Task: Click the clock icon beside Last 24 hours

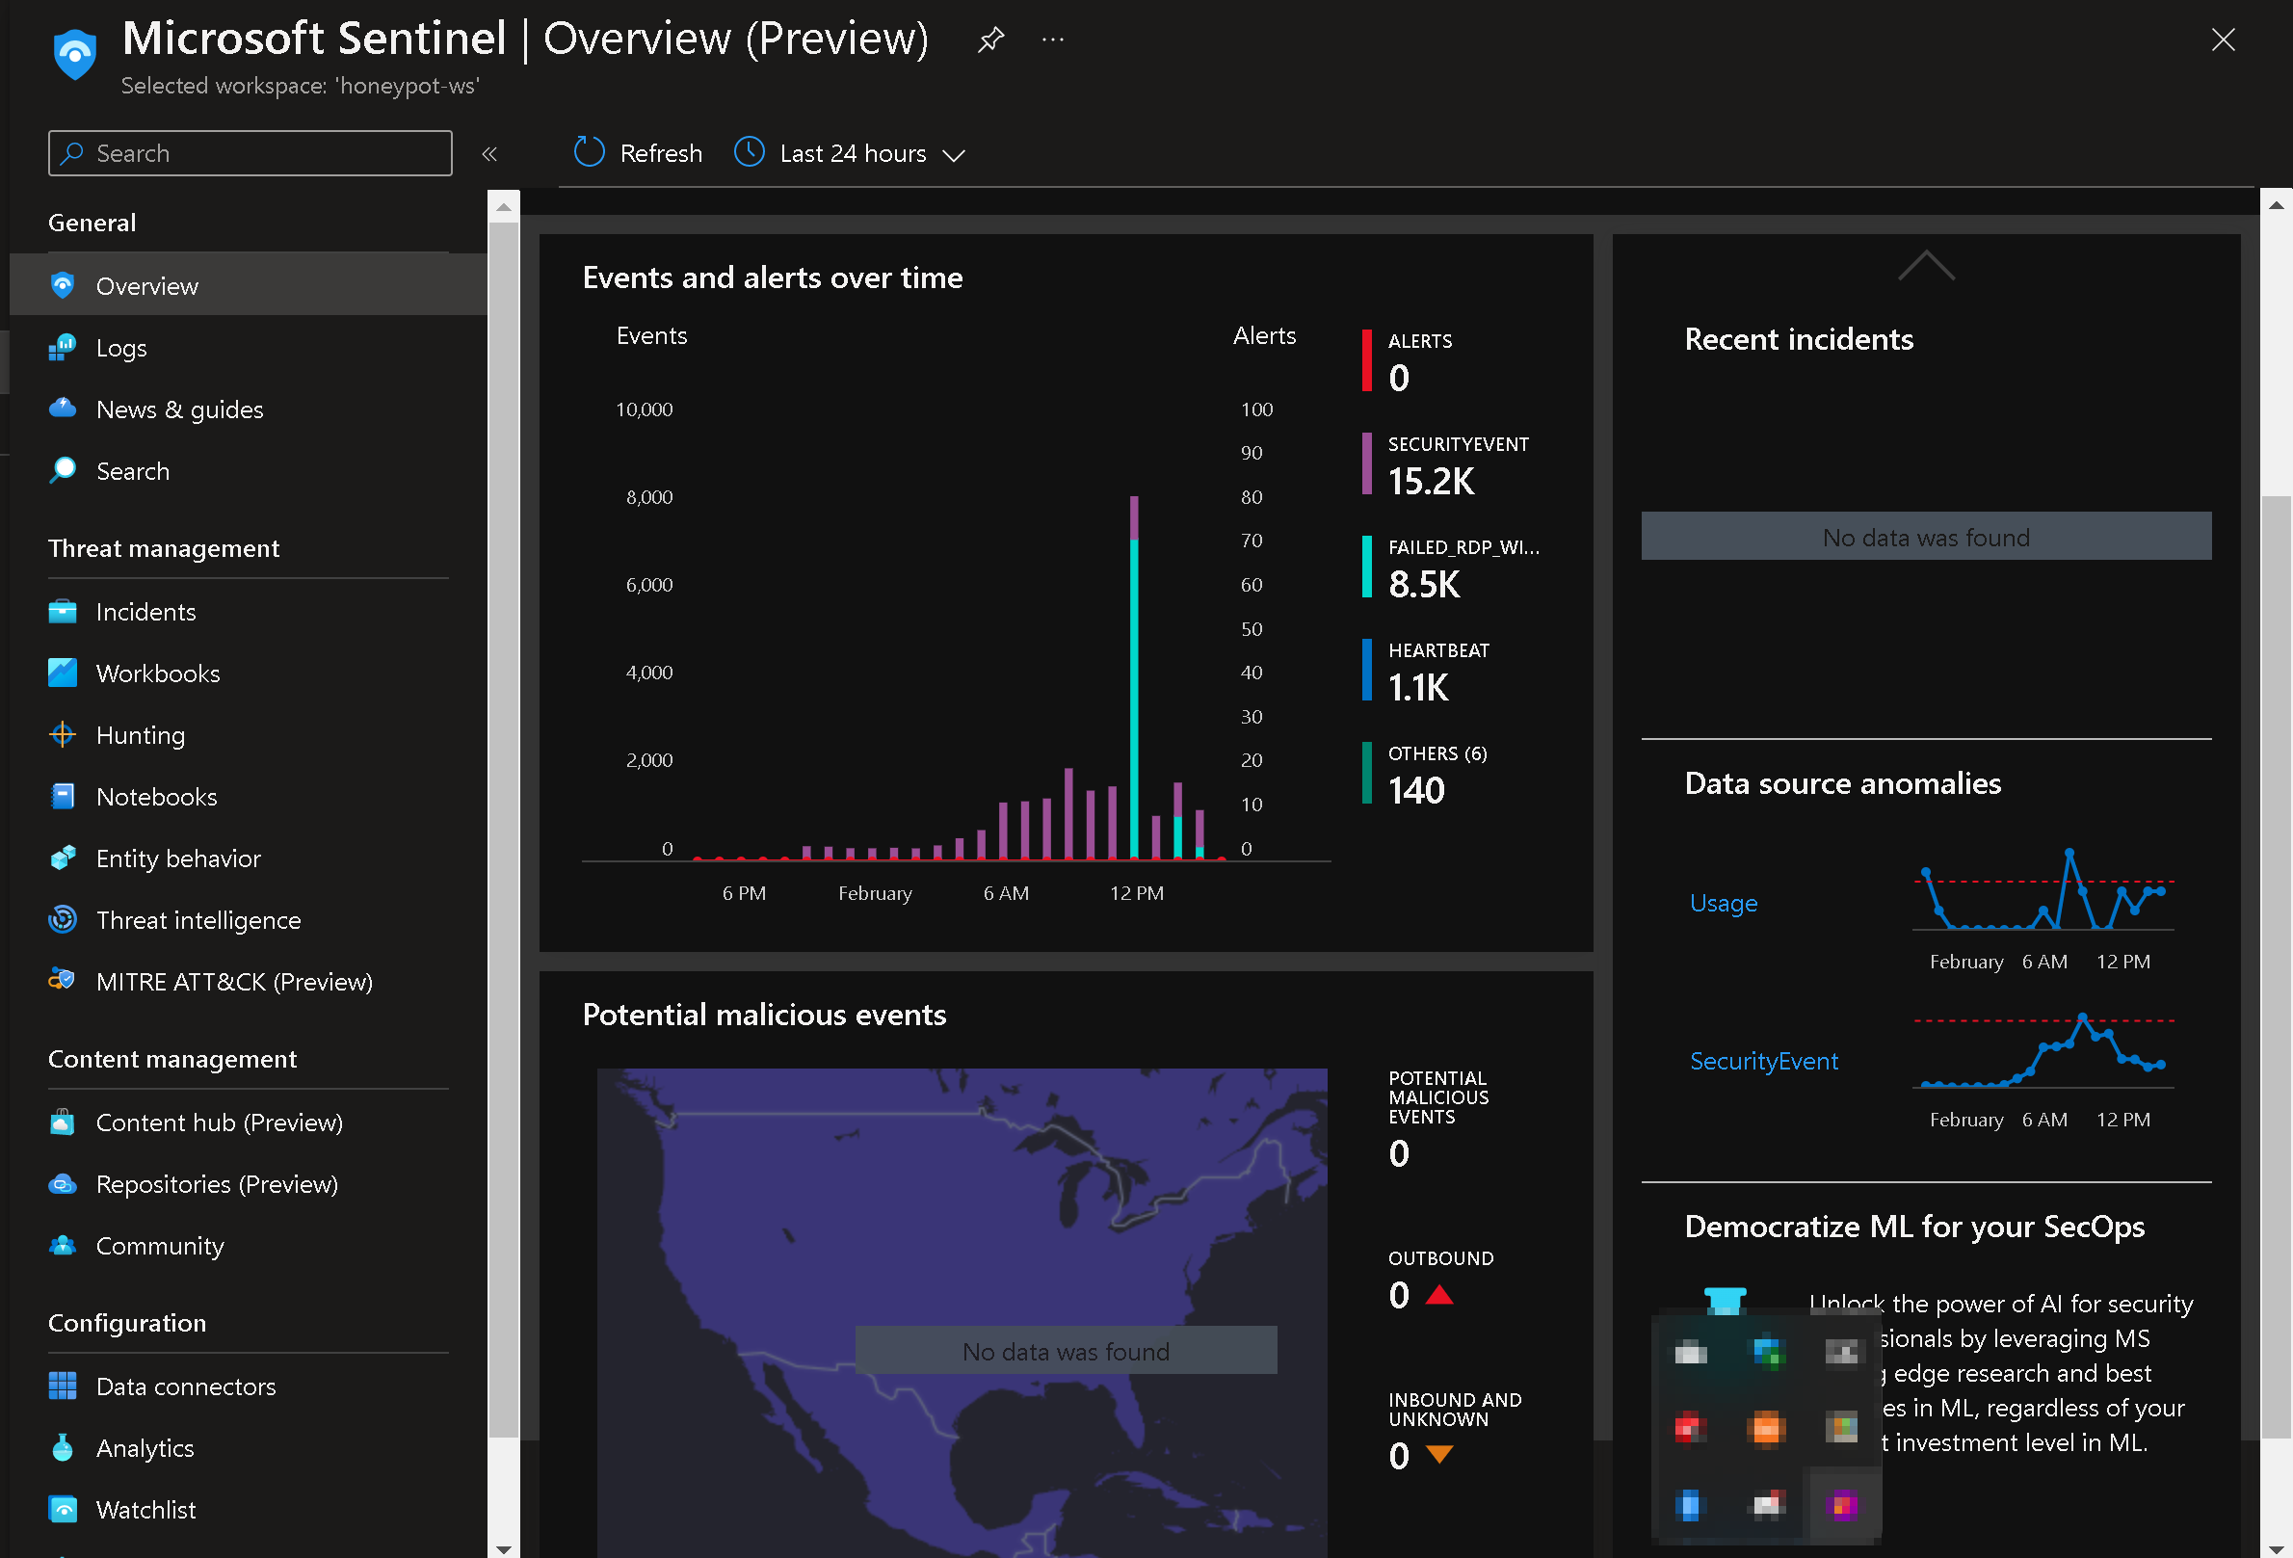Action: click(x=749, y=152)
